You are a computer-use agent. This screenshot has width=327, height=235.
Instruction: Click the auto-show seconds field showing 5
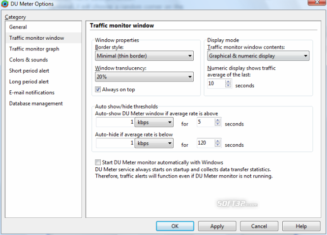tap(206, 122)
